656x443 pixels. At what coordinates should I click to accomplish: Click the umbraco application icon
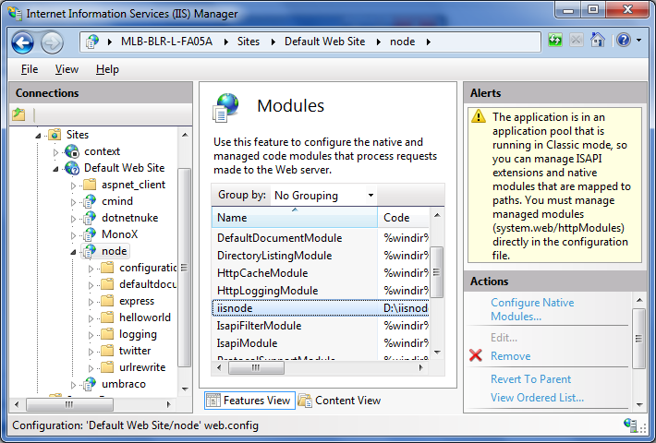coord(89,384)
